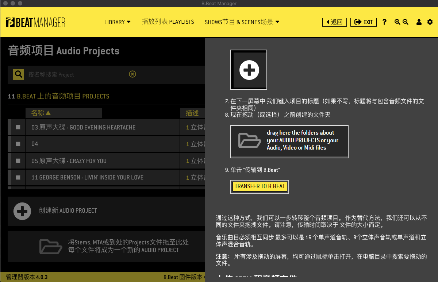Click 创建新 AUDIO PROJECT
The width and height of the screenshot is (438, 282).
coord(68,211)
